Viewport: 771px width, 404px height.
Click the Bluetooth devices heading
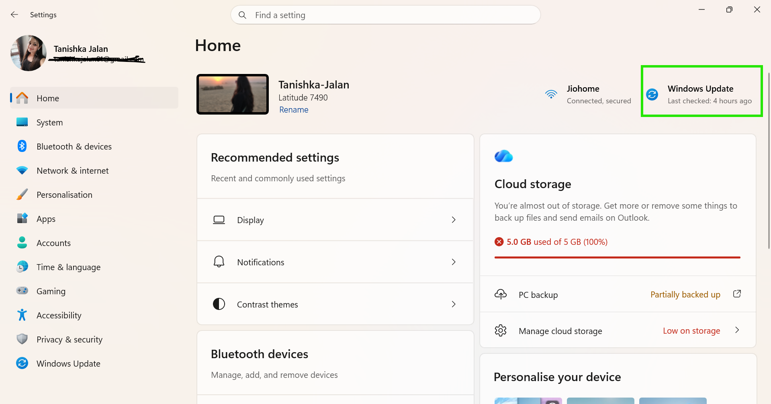tap(260, 354)
